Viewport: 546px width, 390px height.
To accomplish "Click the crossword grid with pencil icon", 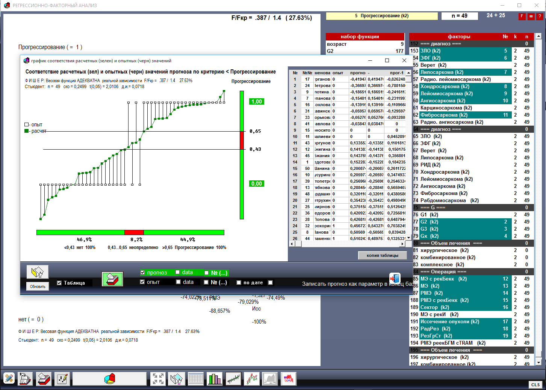I will tap(62, 379).
